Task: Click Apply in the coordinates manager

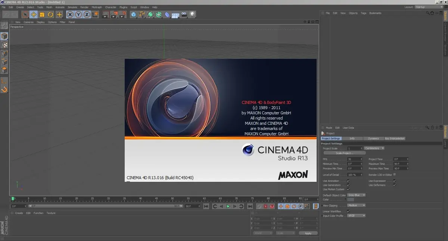Action: (308, 233)
